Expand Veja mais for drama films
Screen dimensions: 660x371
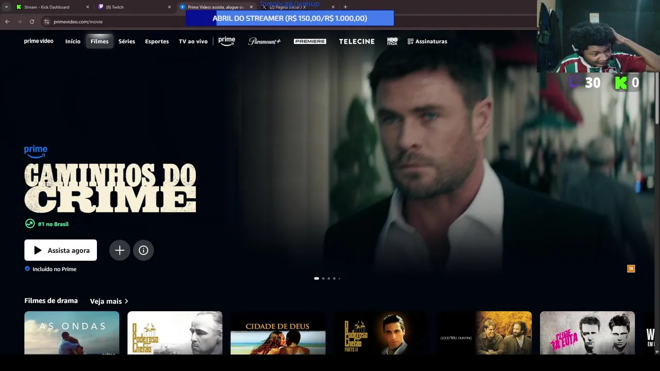[x=109, y=301]
